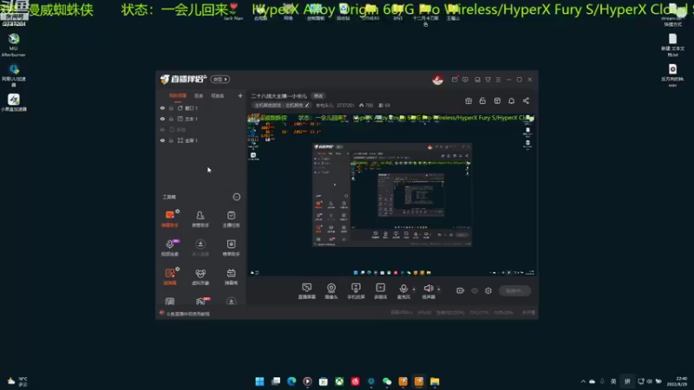This screenshot has width=694, height=390.
Task: Add a 手机投屏 phone-casting source
Action: (x=356, y=291)
